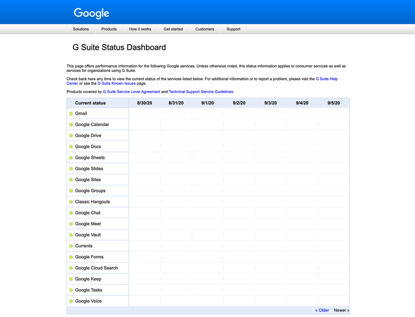Select the Google Drive status dot
415x317 pixels.
[x=71, y=135]
